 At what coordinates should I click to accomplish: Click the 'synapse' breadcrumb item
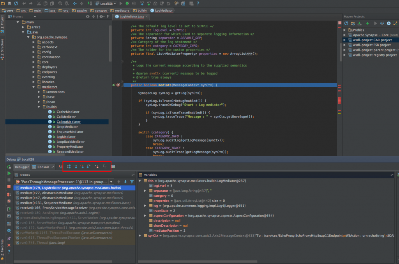(99, 10)
